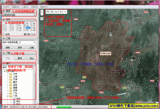Enable zoom level 17 checkbox
This screenshot has height=109, width=160.
(31, 26)
